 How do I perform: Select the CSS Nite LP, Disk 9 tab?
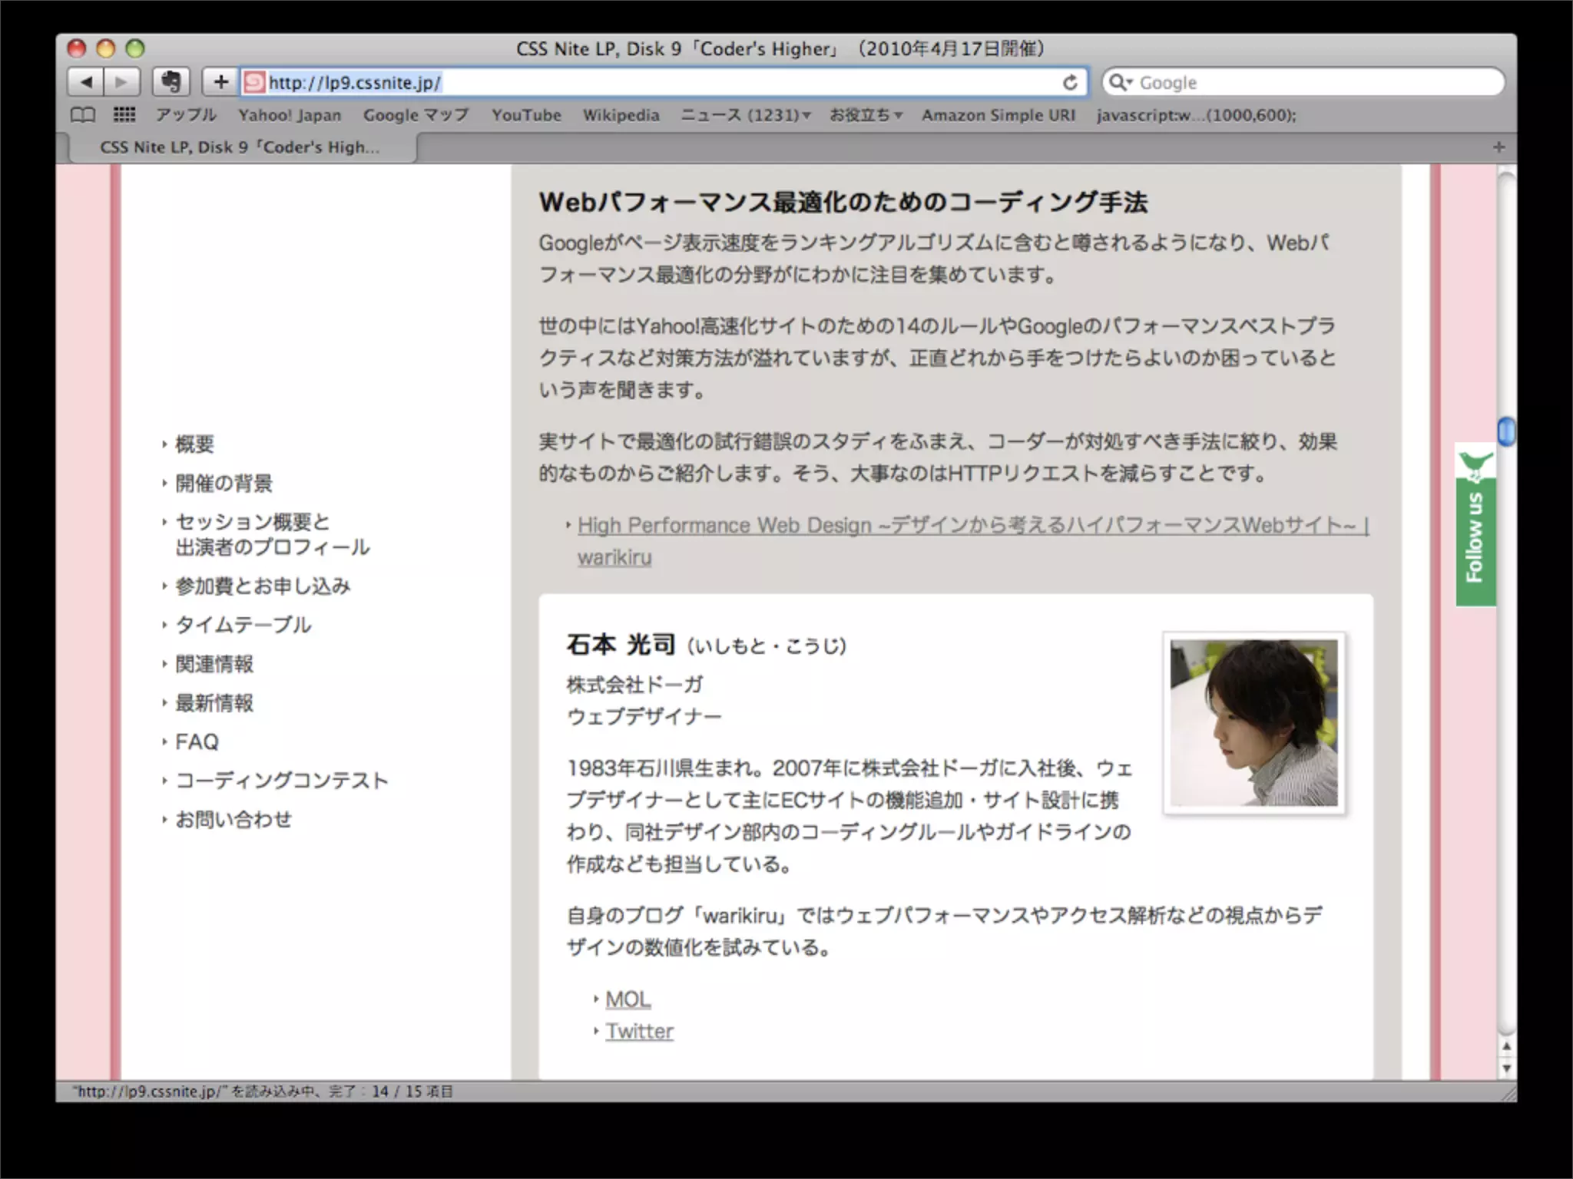240,147
